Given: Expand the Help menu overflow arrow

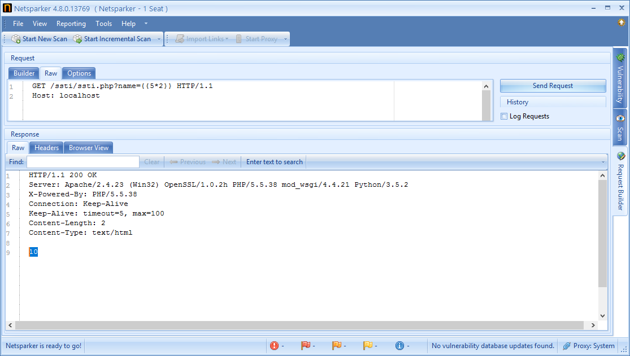Looking at the screenshot, I should coord(145,23).
